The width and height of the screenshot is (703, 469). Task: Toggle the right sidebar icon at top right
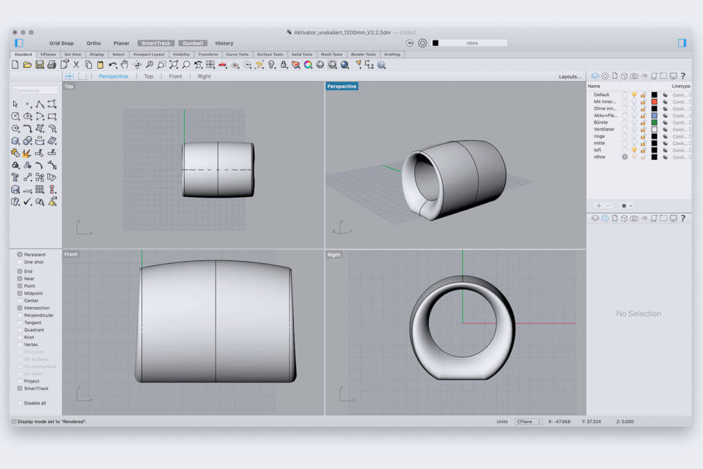[682, 43]
